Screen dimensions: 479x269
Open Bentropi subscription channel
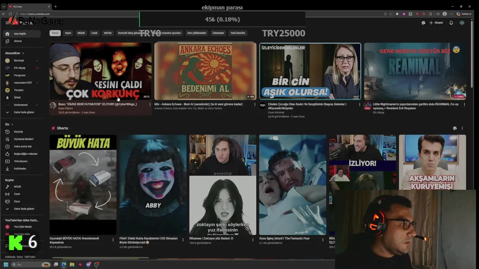[22, 61]
